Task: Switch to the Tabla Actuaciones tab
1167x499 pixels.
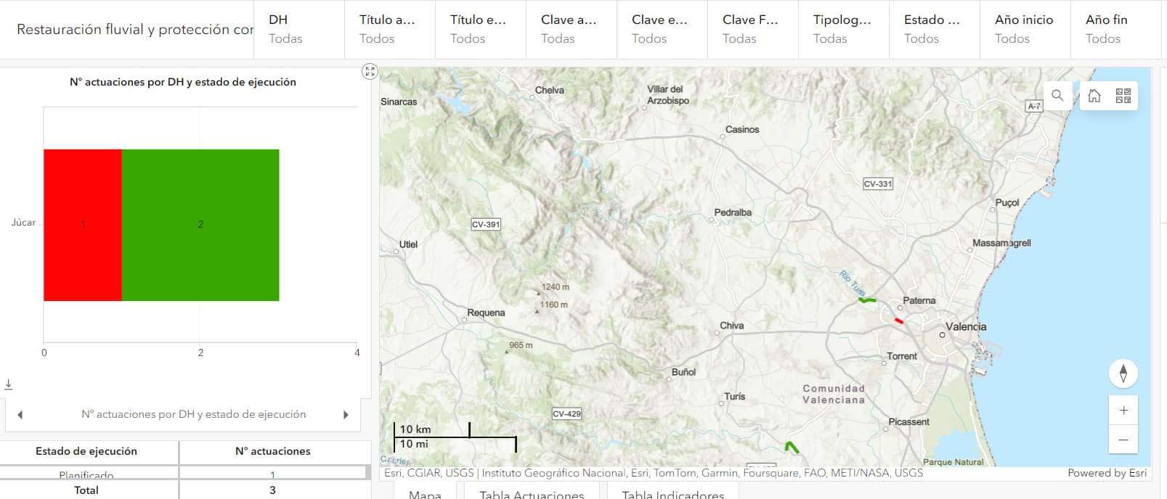Action: 532,494
